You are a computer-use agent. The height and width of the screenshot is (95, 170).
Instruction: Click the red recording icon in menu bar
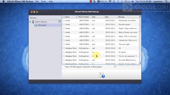pos(91,1)
